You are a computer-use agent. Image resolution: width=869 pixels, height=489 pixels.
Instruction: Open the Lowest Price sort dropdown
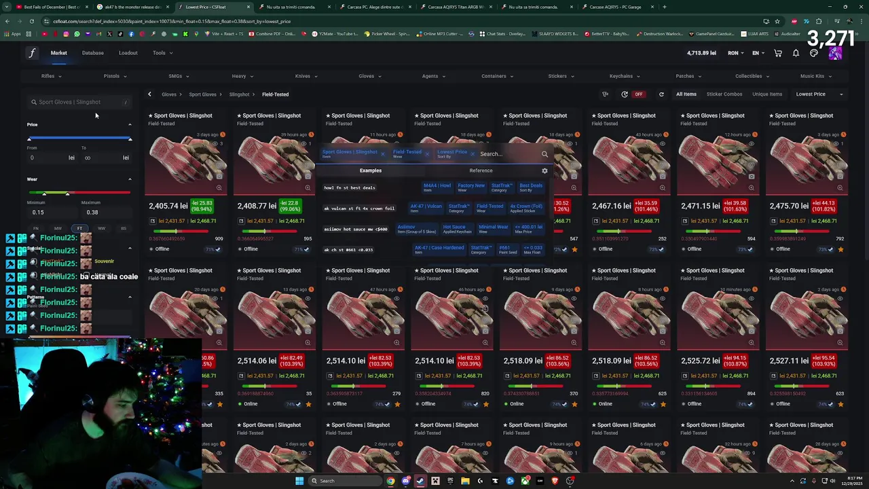coord(819,94)
